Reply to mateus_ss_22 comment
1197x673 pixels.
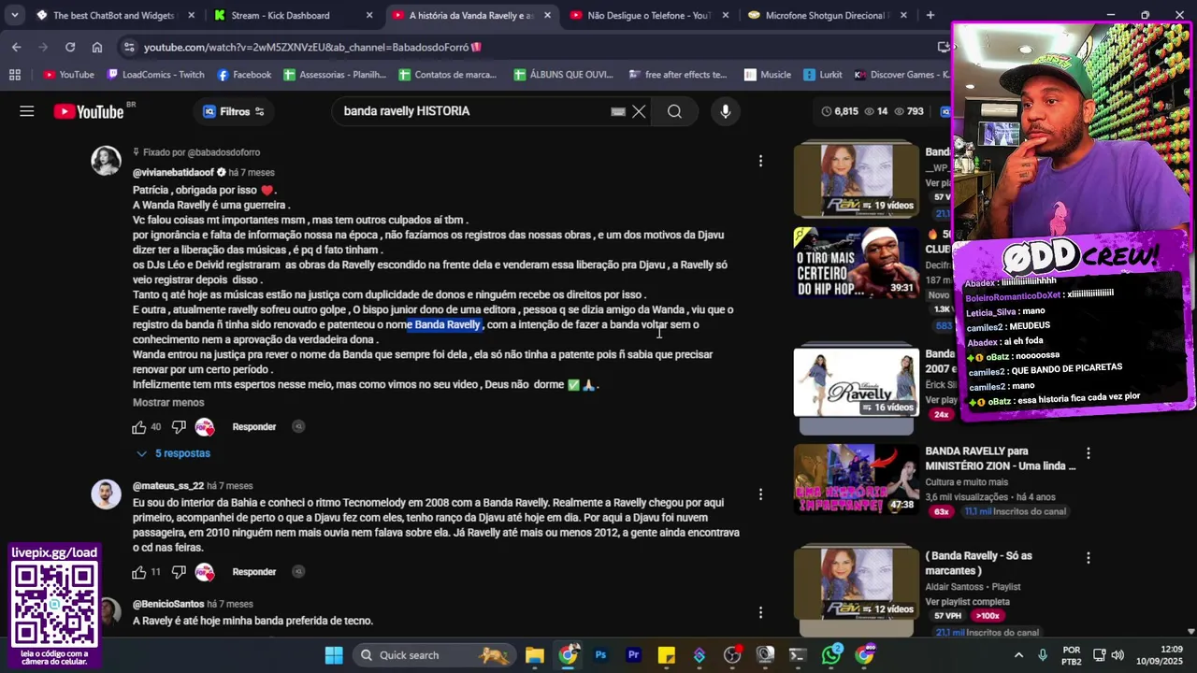[x=253, y=572]
